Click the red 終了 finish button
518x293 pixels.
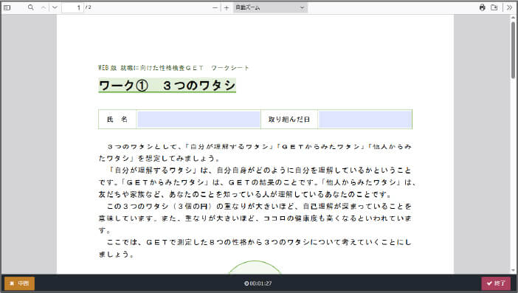coord(496,283)
